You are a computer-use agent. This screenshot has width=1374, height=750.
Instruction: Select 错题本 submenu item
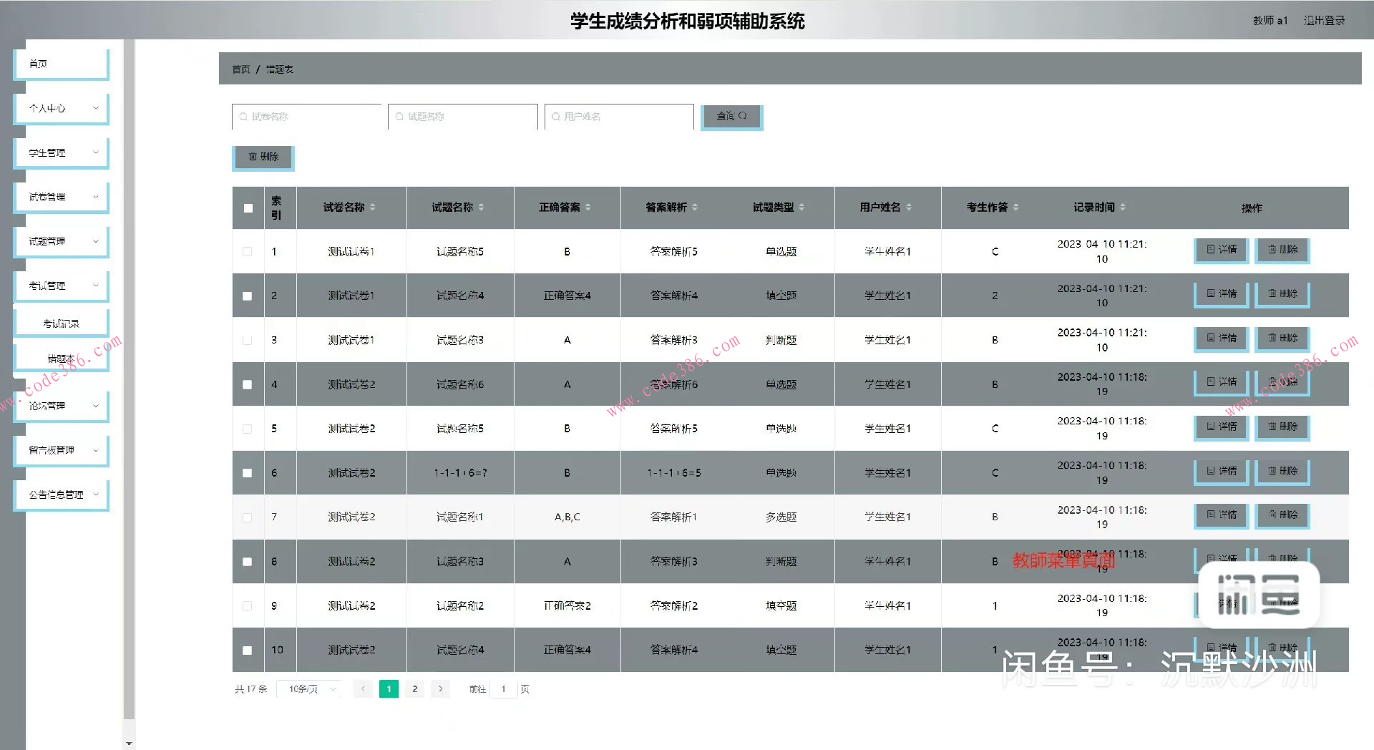click(62, 359)
